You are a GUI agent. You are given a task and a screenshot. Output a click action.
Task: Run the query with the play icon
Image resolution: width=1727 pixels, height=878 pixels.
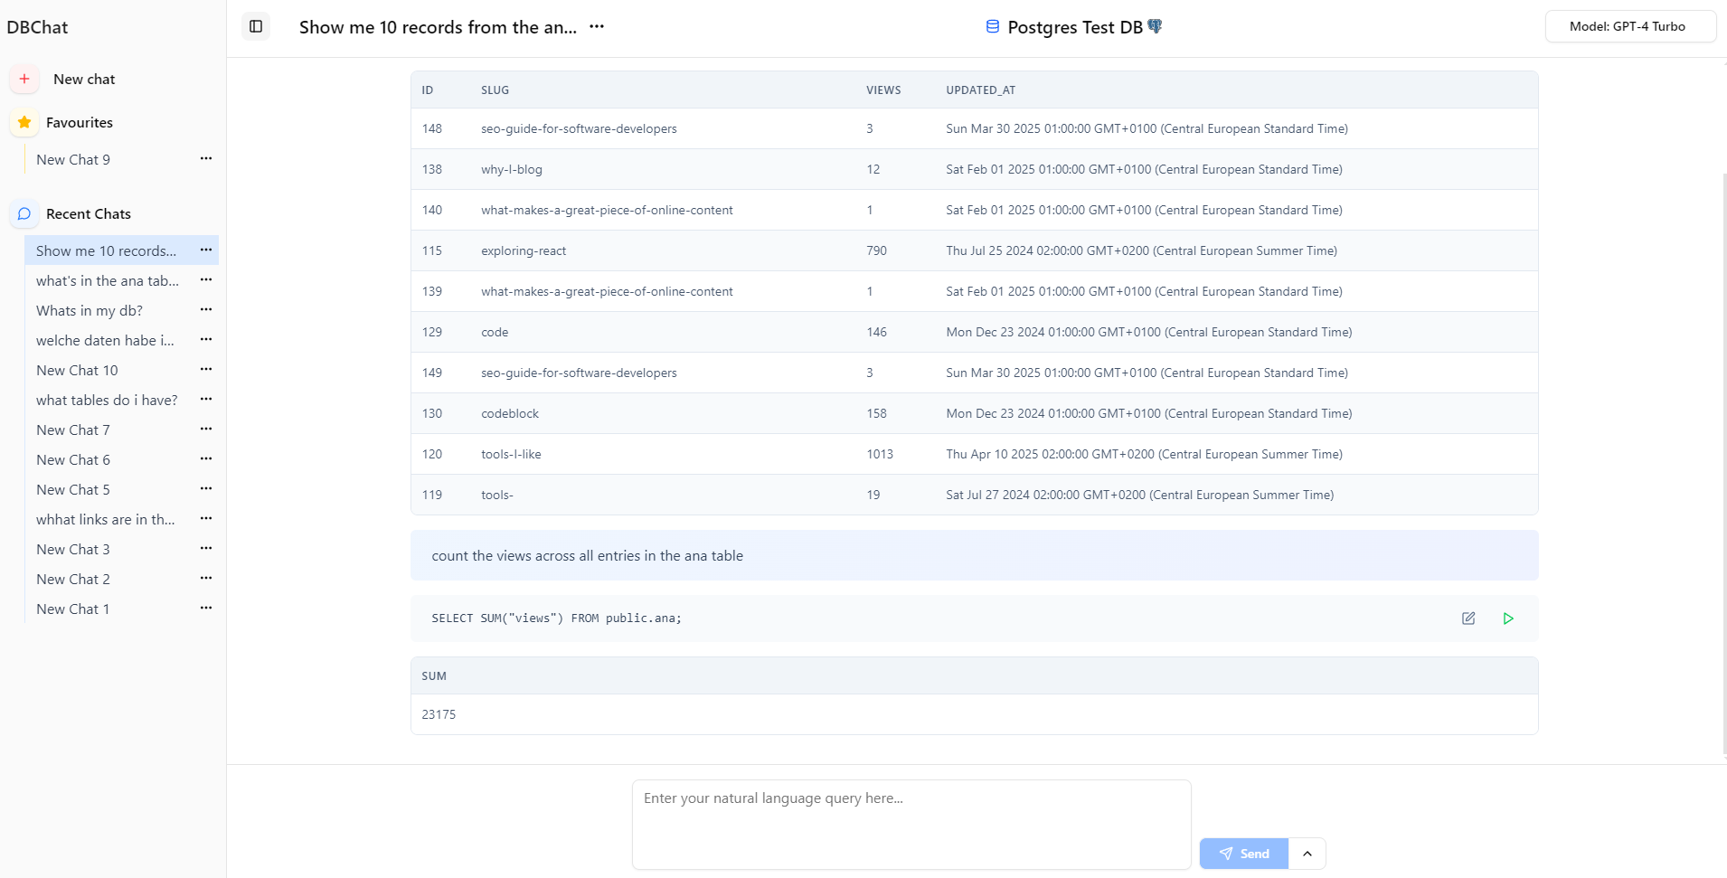[1508, 618]
